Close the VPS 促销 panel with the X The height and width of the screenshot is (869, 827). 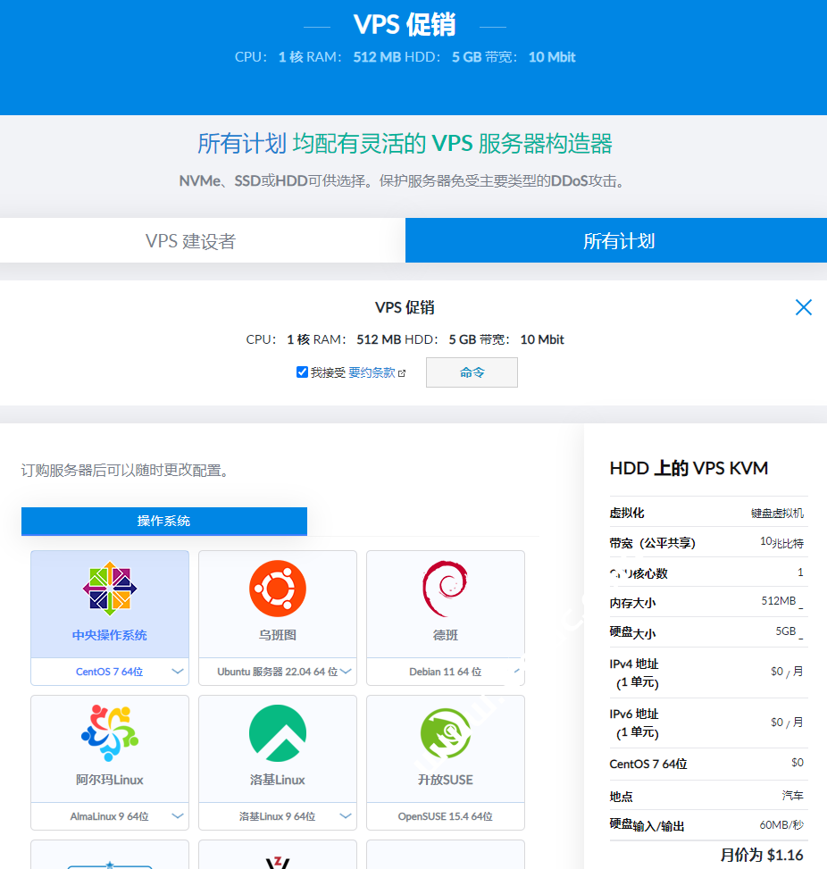803,306
